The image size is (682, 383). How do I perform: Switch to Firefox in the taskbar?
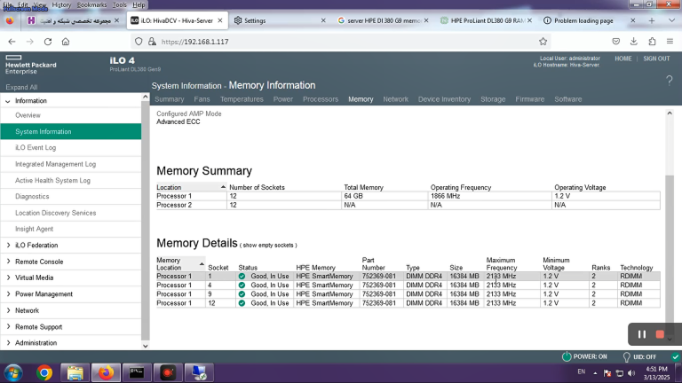[x=106, y=373]
